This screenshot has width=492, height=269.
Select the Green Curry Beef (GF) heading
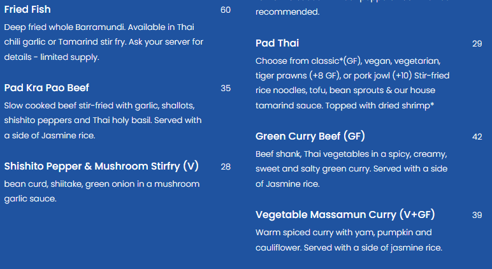click(310, 136)
